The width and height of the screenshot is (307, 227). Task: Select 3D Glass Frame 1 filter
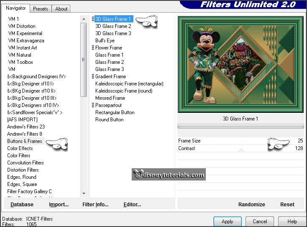click(113, 19)
